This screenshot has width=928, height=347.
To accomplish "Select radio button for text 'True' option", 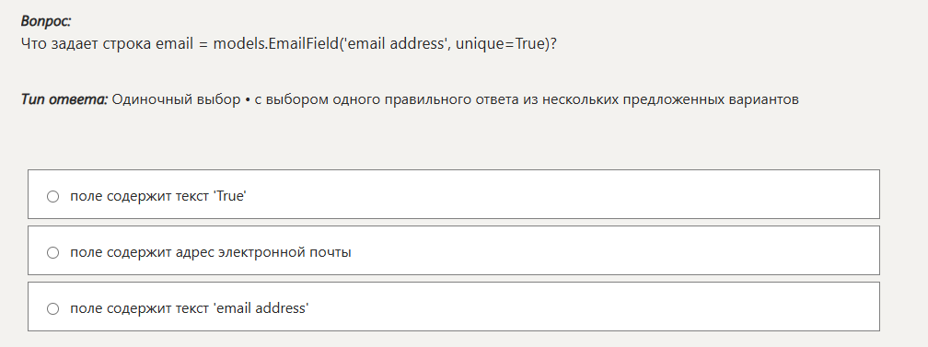I will pyautogui.click(x=52, y=196).
